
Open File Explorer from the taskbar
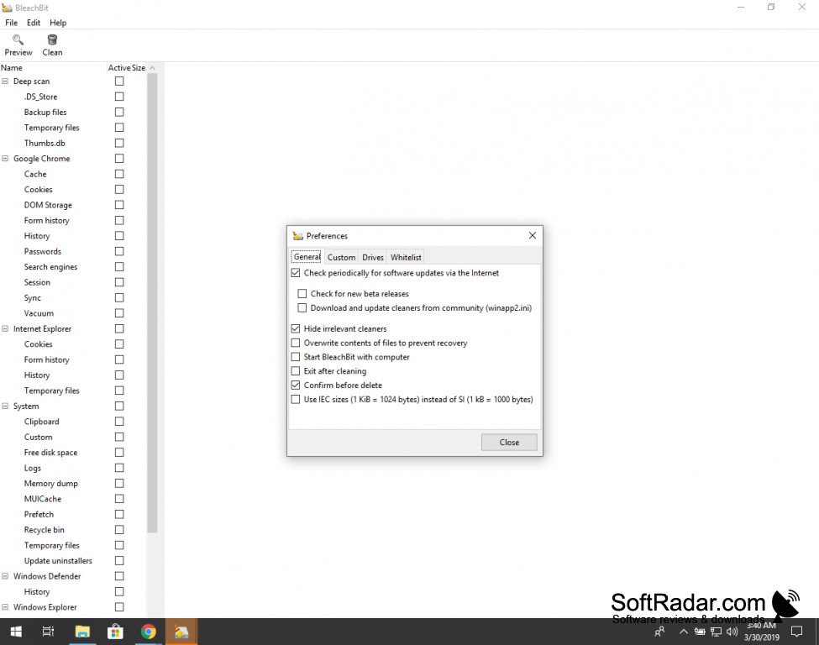(x=82, y=632)
